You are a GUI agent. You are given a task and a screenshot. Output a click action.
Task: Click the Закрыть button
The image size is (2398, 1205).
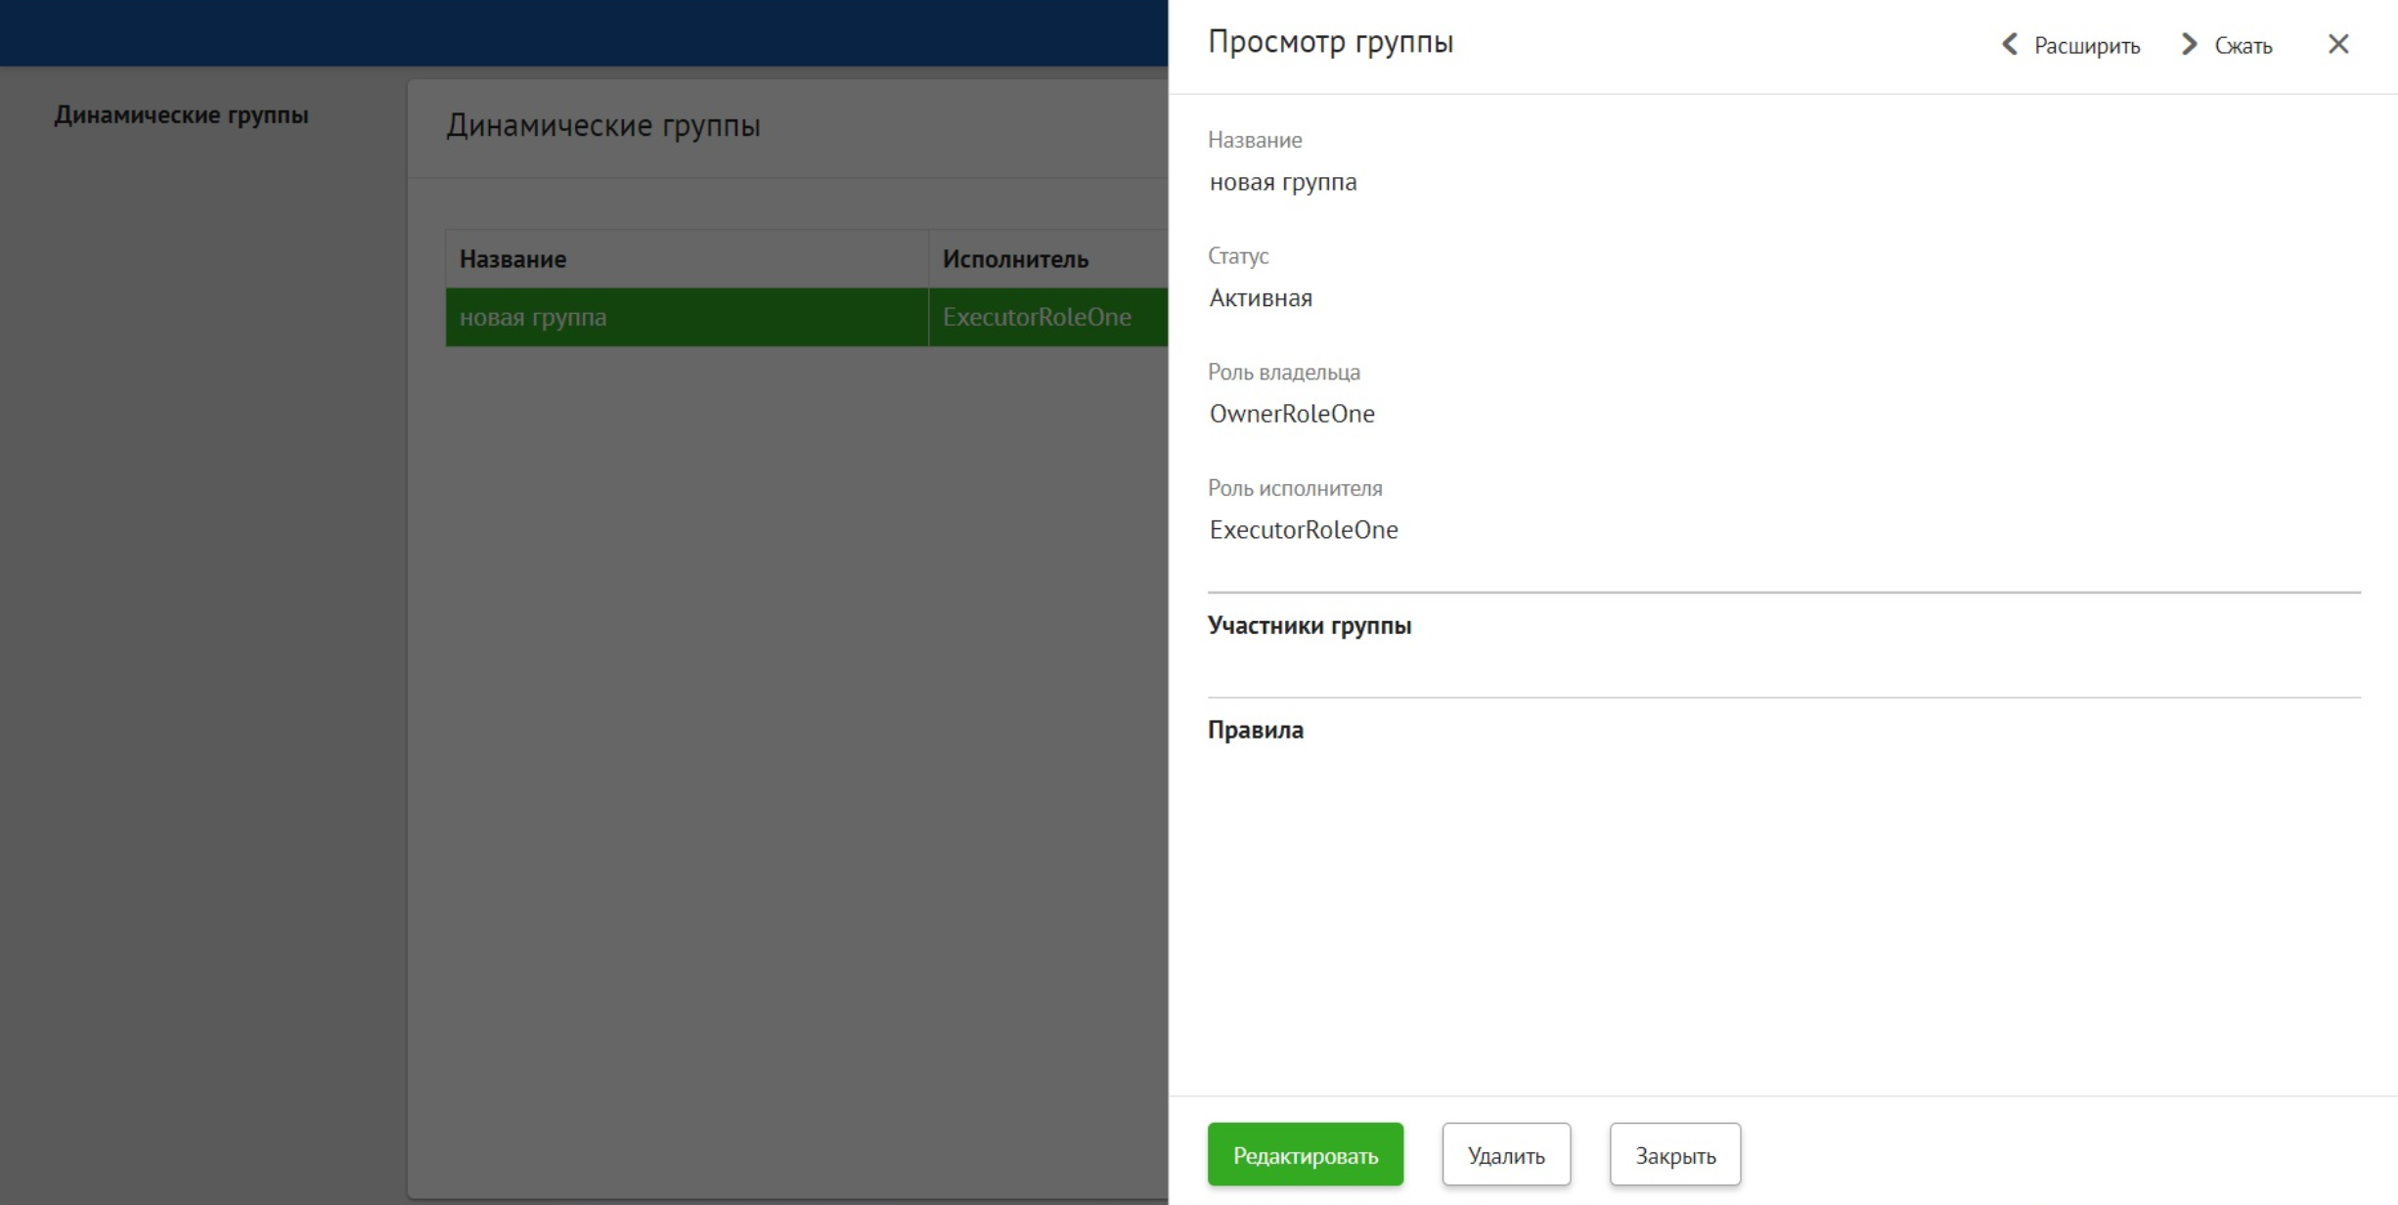tap(1674, 1154)
